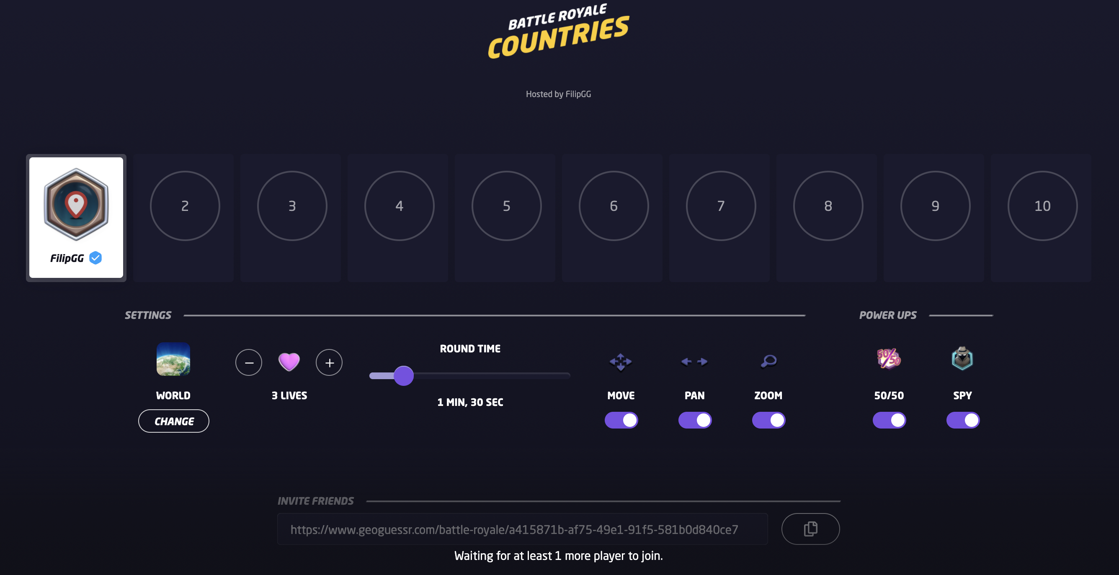Click the Zoom magnifier icon
1119x575 pixels.
click(x=768, y=361)
